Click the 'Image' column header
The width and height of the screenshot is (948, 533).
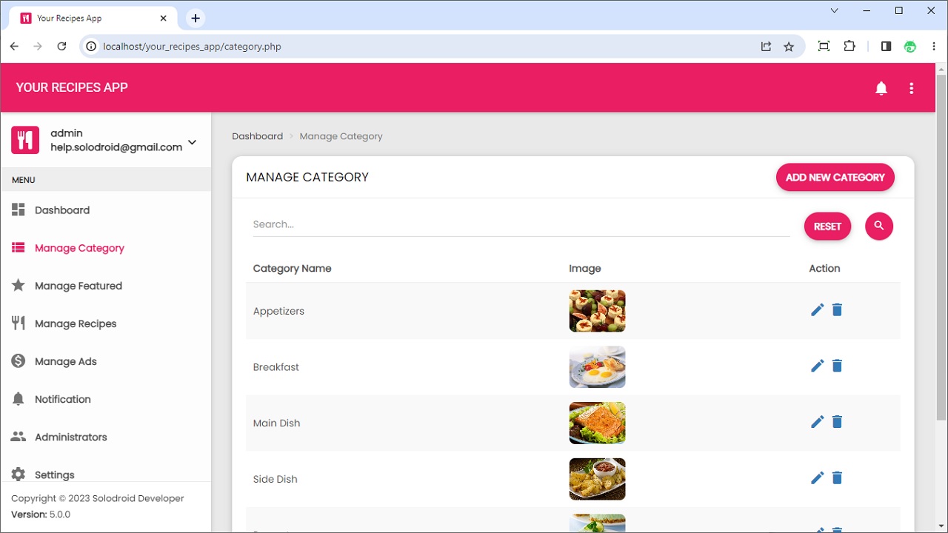tap(585, 269)
